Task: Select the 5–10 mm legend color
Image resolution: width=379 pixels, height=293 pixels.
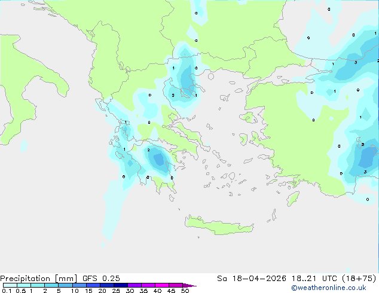Action: [65, 285]
